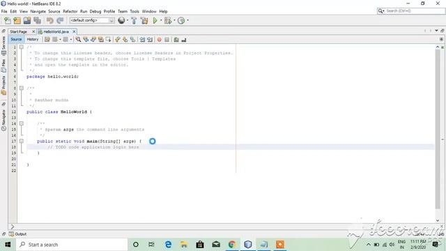
Task: Close the Start Page tab
Action: click(33, 31)
